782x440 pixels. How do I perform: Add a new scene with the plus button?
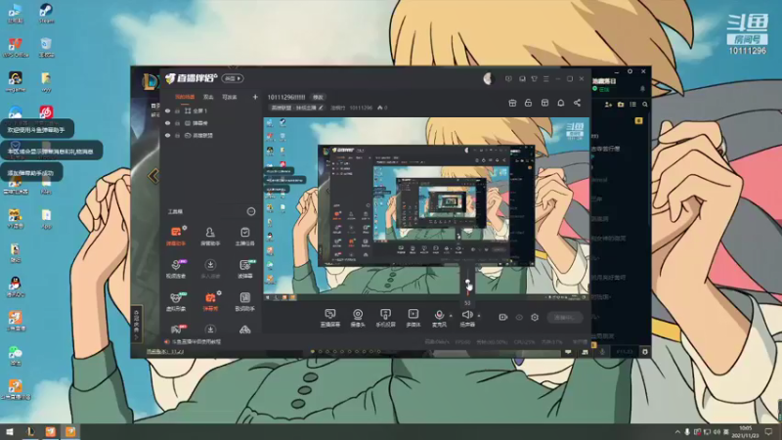(255, 97)
